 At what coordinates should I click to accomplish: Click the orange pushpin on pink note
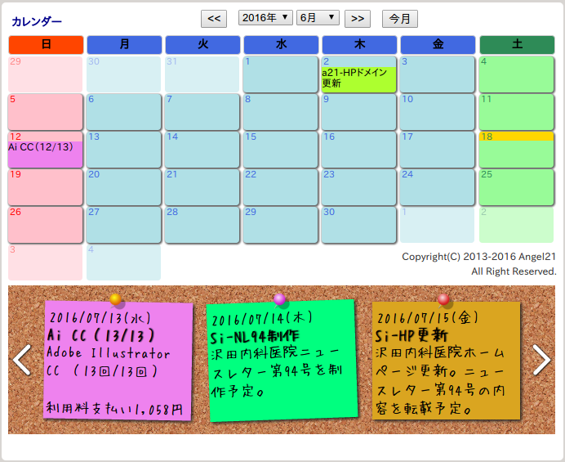(x=116, y=299)
